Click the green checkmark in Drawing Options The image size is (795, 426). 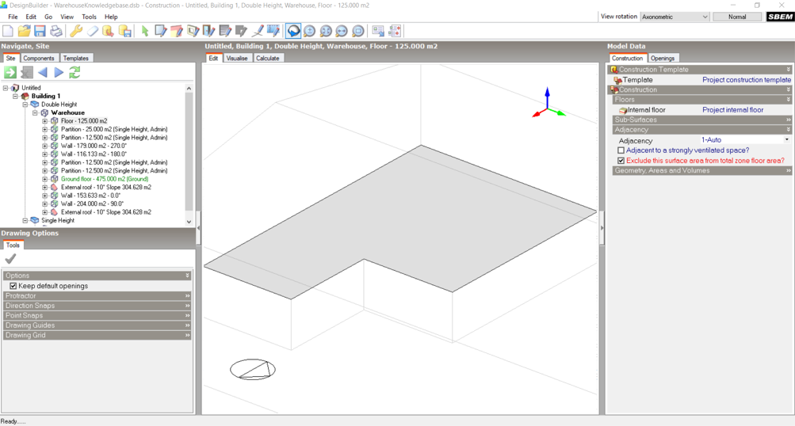click(x=10, y=259)
